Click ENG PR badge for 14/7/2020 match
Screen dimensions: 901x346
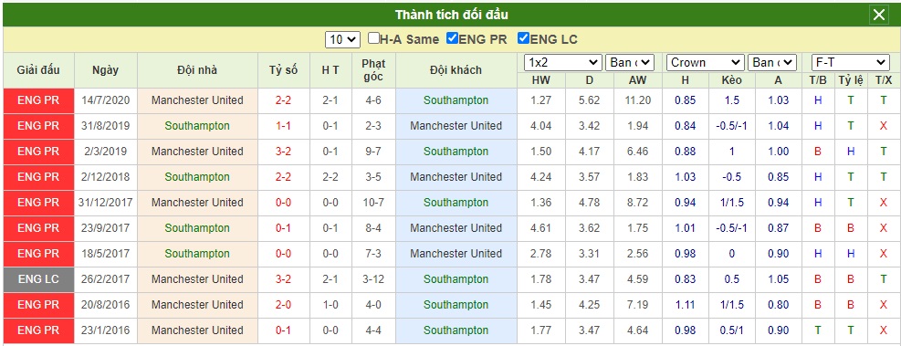coord(38,100)
